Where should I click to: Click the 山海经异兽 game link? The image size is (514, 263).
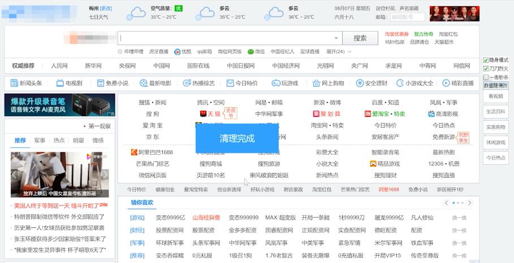tap(206, 218)
